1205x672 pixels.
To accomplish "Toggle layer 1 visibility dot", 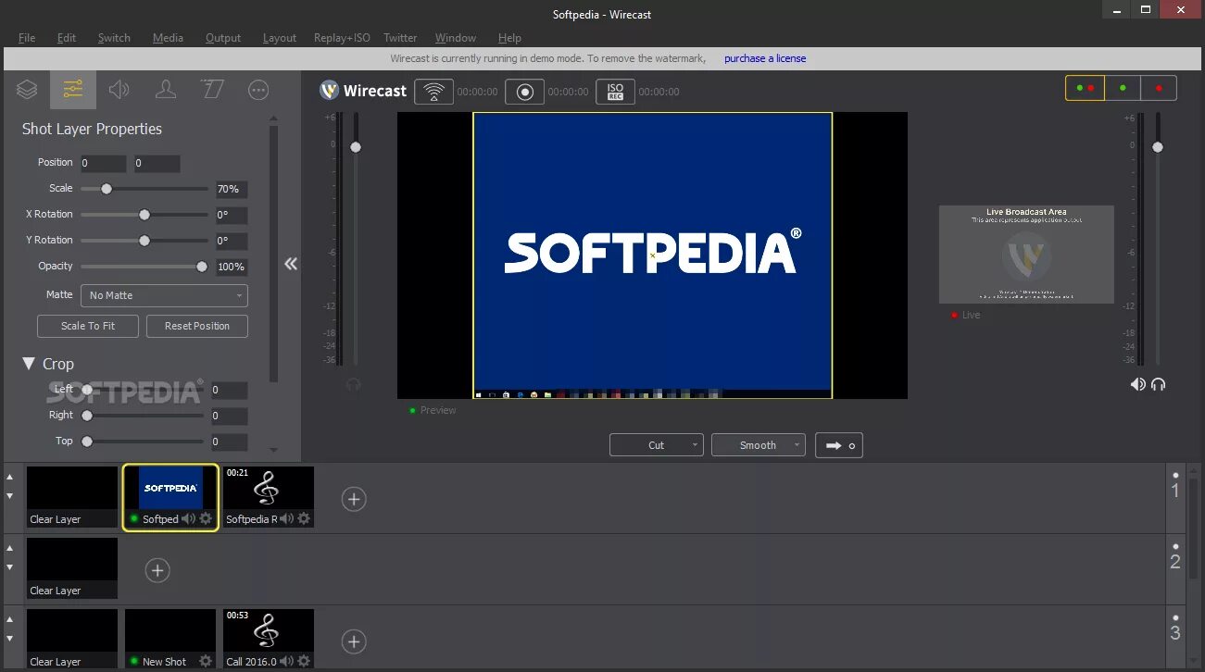I will (x=1175, y=475).
